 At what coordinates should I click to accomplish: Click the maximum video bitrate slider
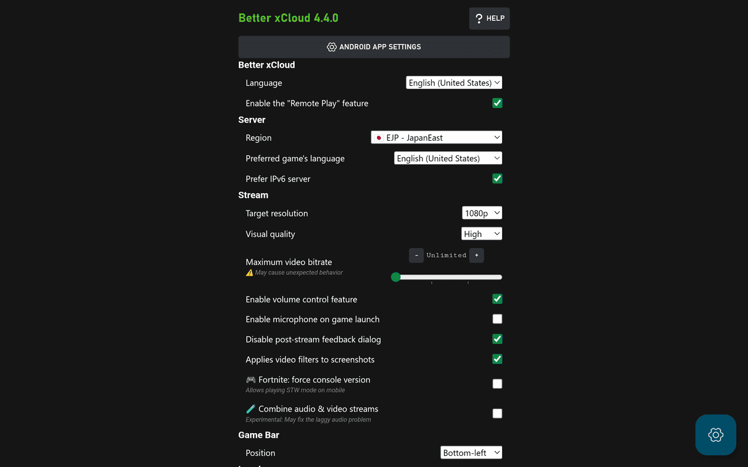(x=446, y=277)
